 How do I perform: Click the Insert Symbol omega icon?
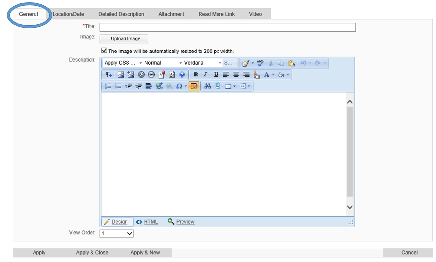(x=180, y=86)
